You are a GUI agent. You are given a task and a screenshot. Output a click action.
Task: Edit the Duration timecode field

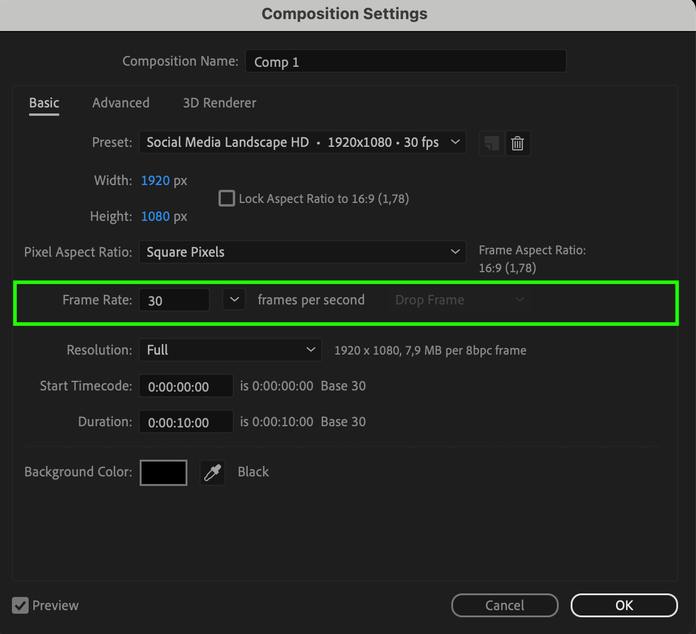click(186, 422)
